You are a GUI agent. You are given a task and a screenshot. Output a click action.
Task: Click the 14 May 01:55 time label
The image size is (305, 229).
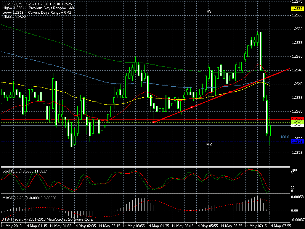pos(61,226)
